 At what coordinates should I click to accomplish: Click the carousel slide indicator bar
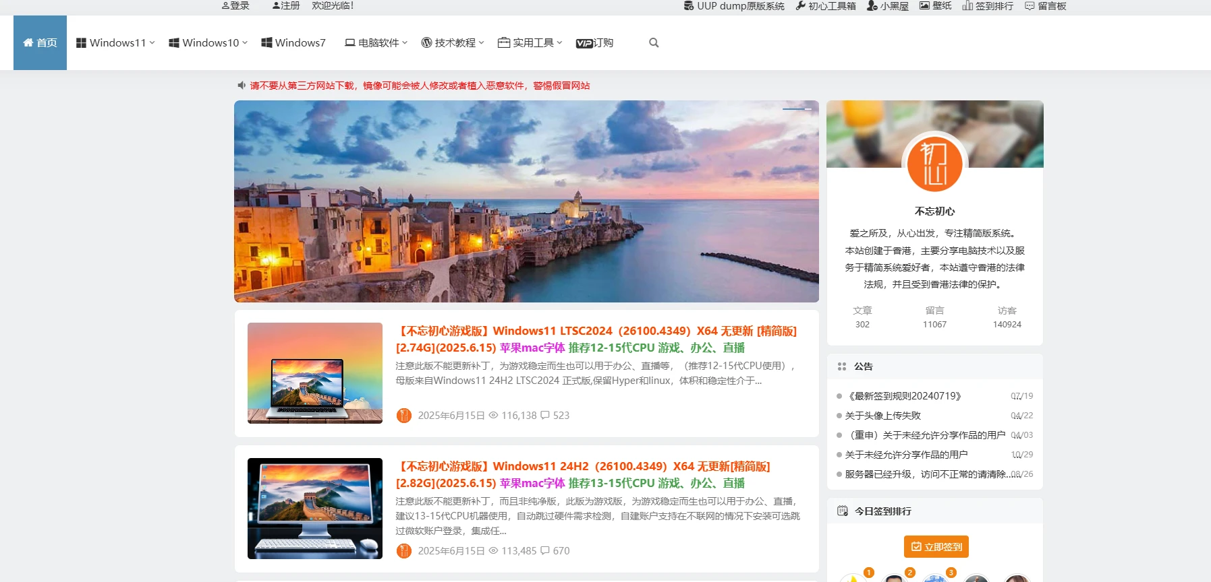(797, 108)
